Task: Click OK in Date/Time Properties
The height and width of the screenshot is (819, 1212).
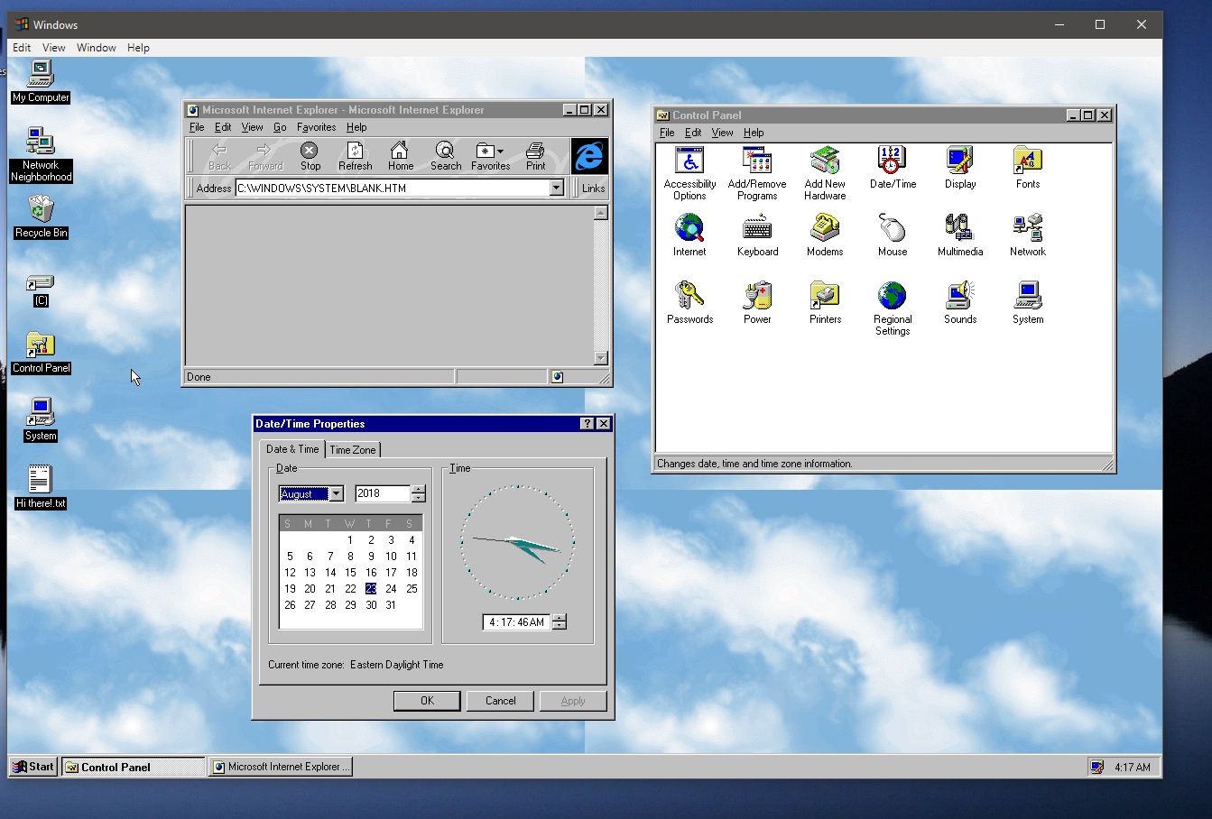Action: (x=427, y=701)
